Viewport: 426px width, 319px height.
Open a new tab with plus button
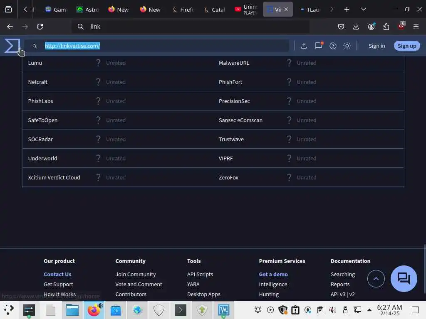tap(347, 10)
